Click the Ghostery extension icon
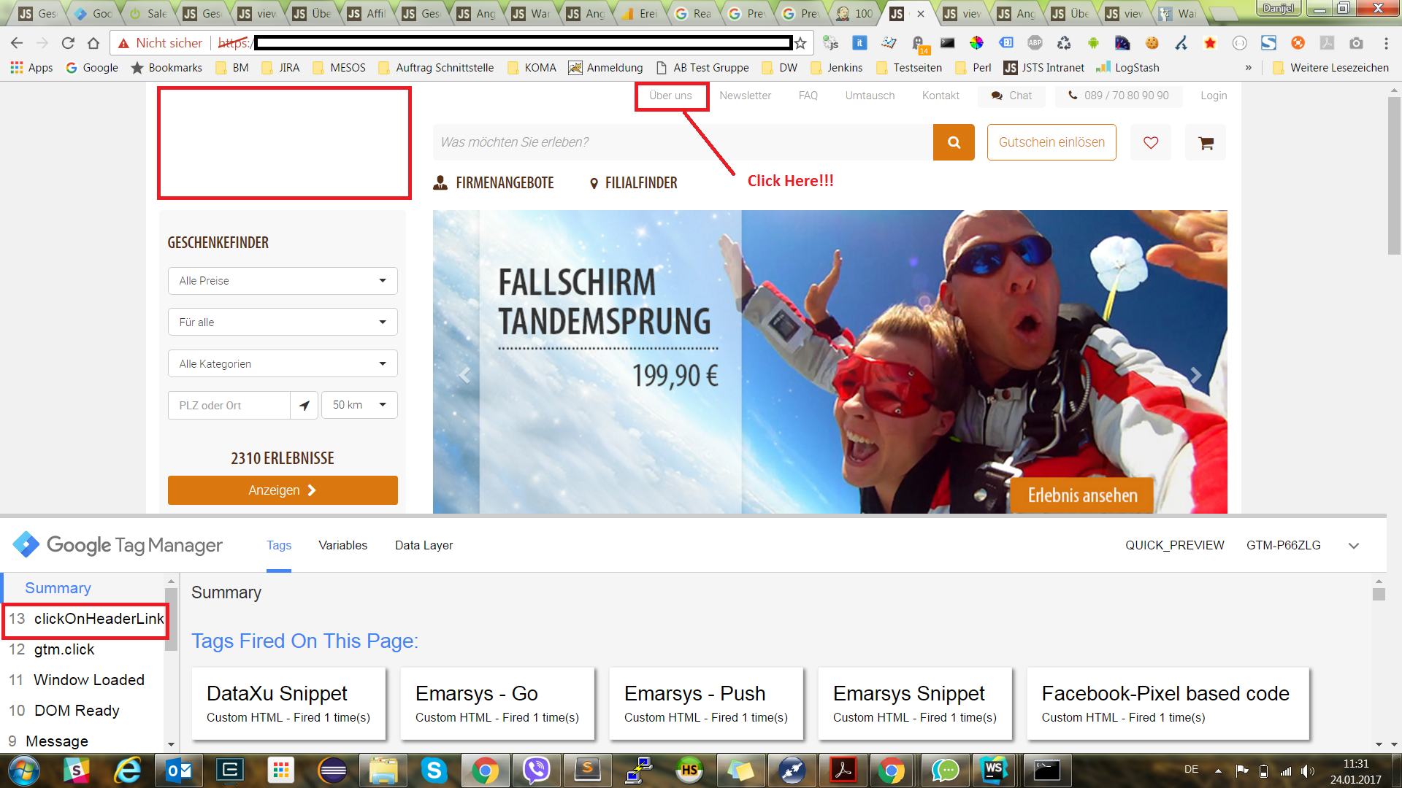 [918, 44]
